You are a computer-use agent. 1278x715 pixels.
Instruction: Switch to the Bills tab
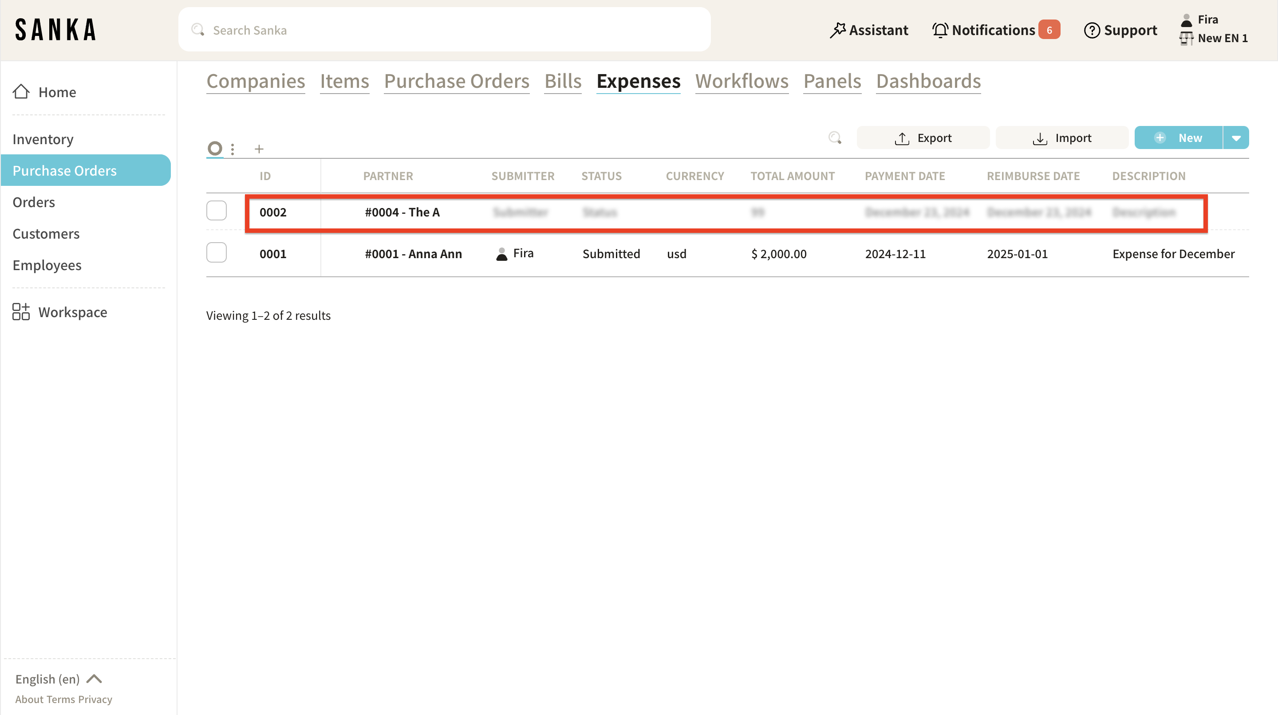(x=563, y=81)
